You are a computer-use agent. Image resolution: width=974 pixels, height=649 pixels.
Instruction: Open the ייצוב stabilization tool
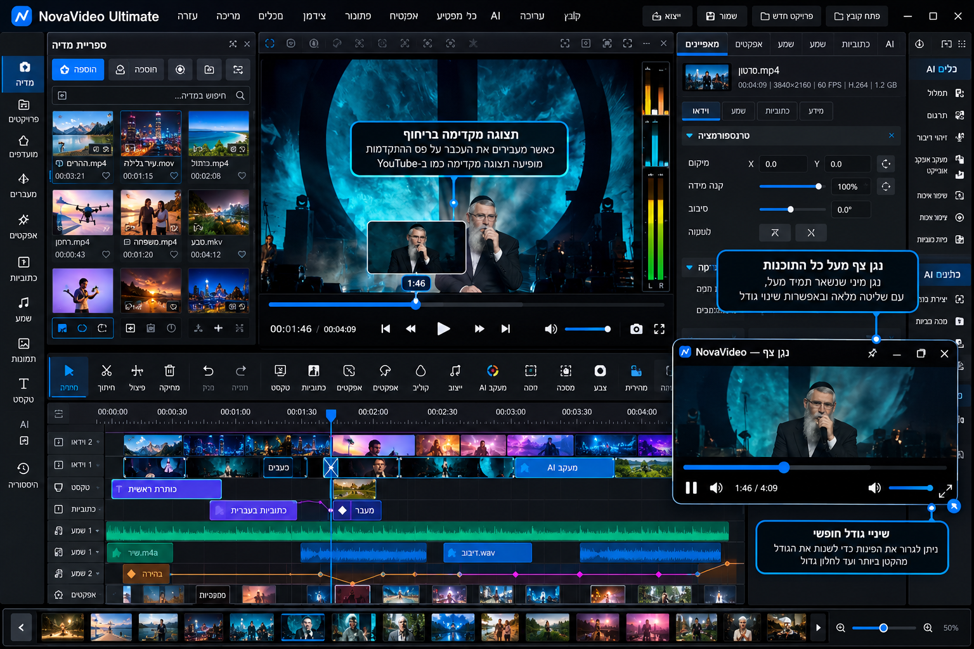point(455,377)
